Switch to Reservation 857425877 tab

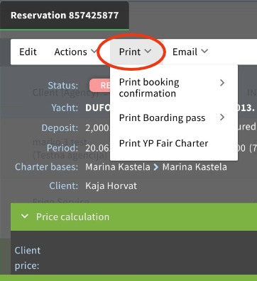tap(65, 16)
